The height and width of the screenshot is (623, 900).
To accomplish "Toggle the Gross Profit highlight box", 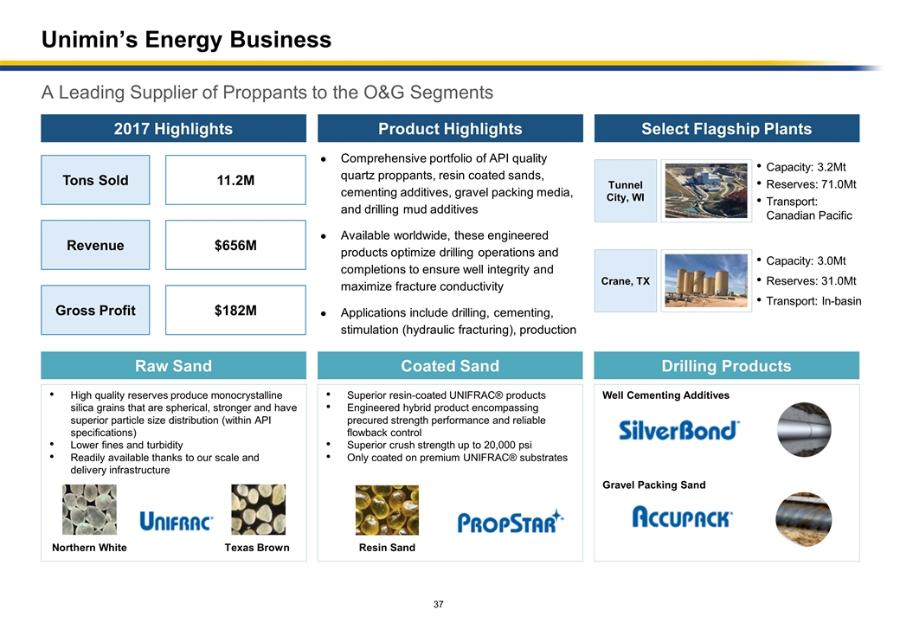I will tap(95, 310).
